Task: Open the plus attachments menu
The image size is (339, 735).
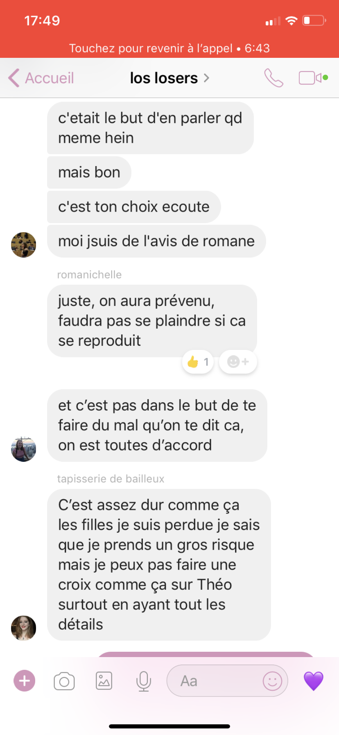Action: [25, 681]
